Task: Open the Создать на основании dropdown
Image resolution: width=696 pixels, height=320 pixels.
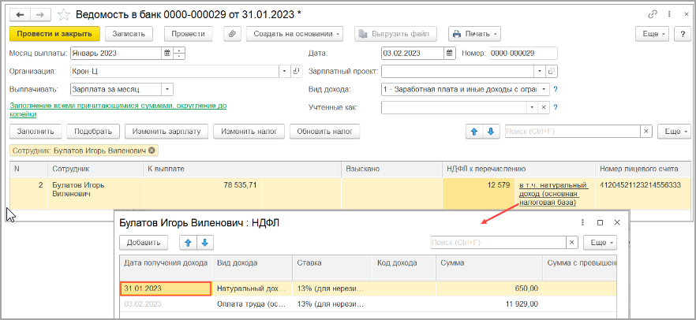Action: click(x=295, y=34)
